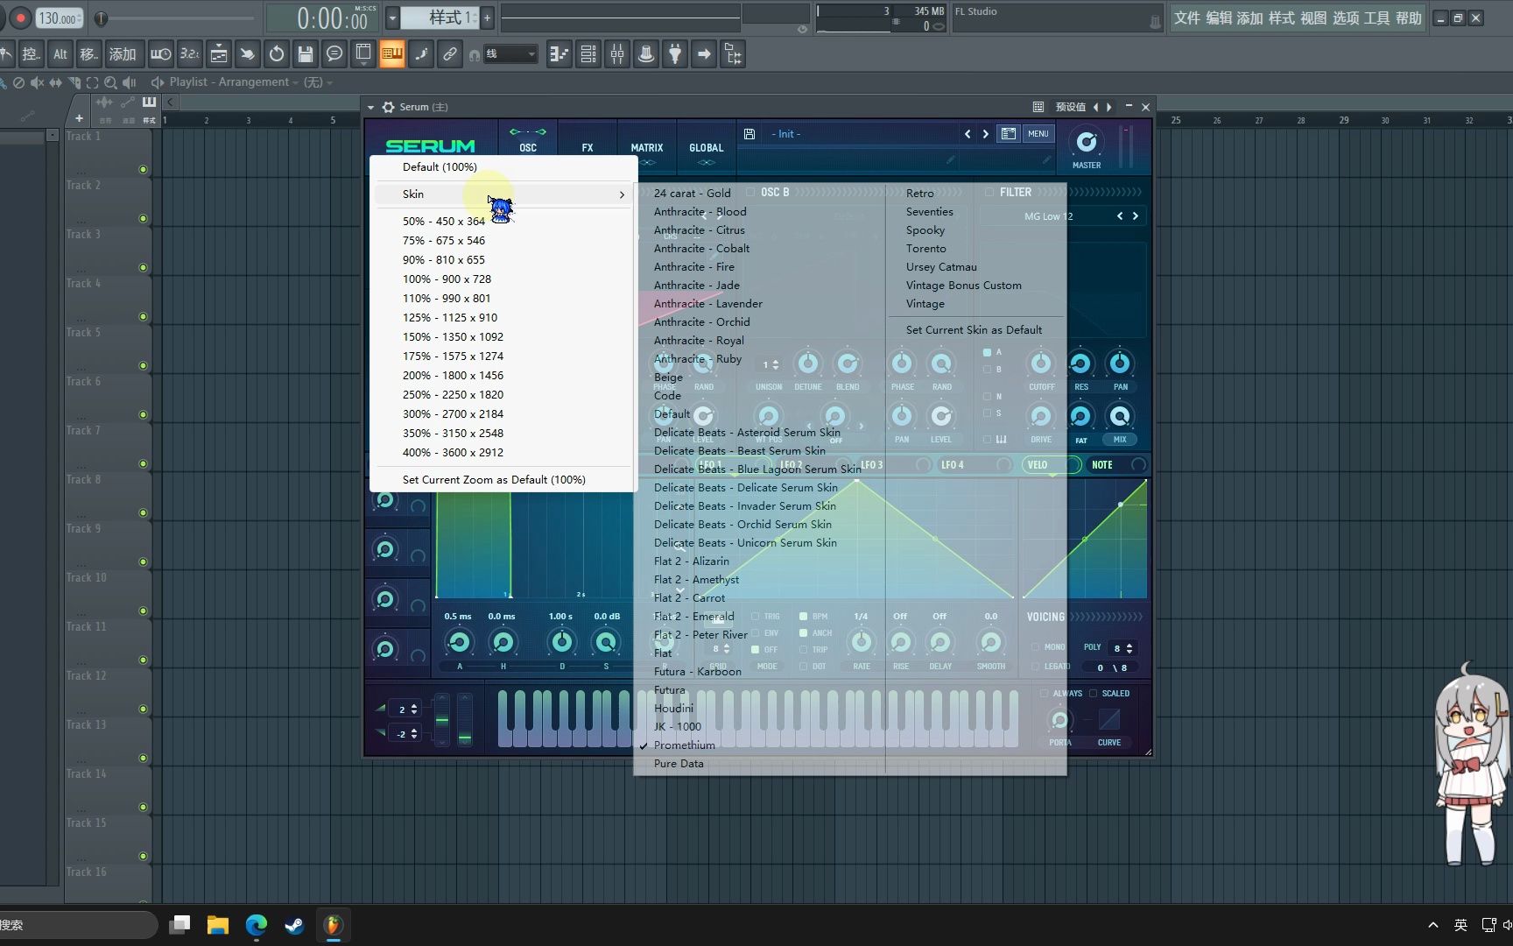Mute Track 5 with its green dot
This screenshot has height=946, width=1513.
point(143,365)
